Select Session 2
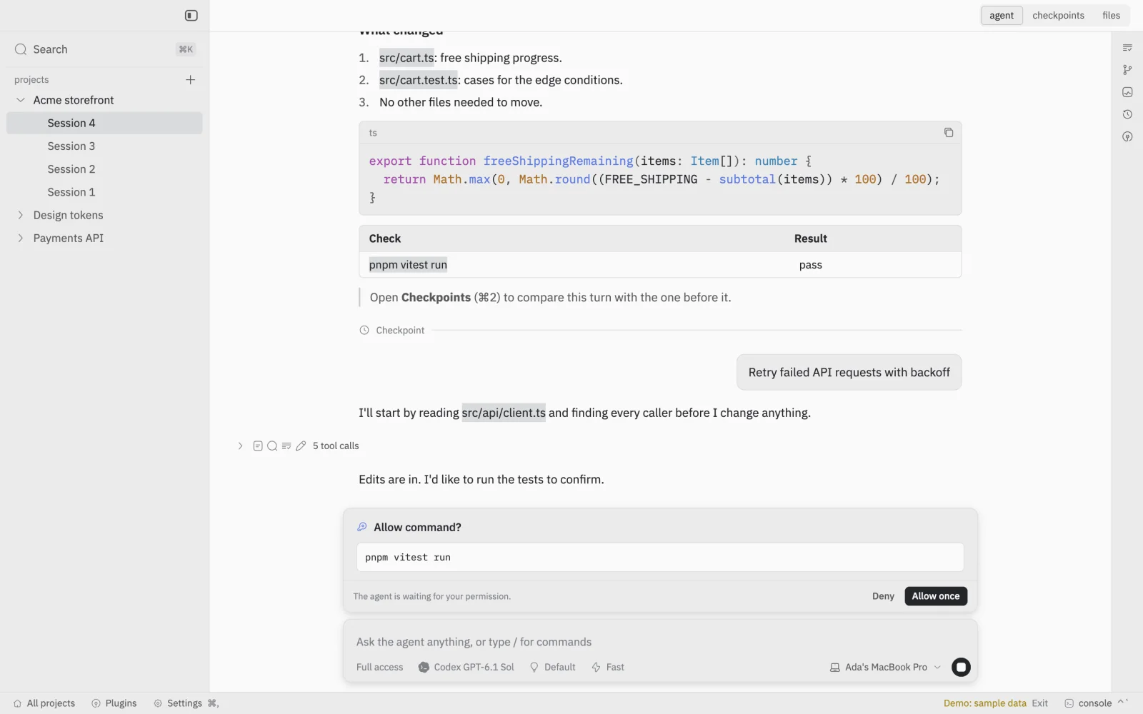This screenshot has width=1143, height=714. [104, 169]
